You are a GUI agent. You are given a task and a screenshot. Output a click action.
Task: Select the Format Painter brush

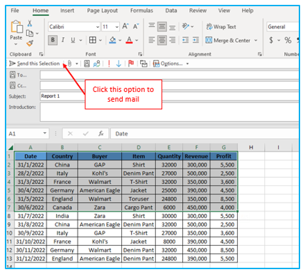coord(30,43)
